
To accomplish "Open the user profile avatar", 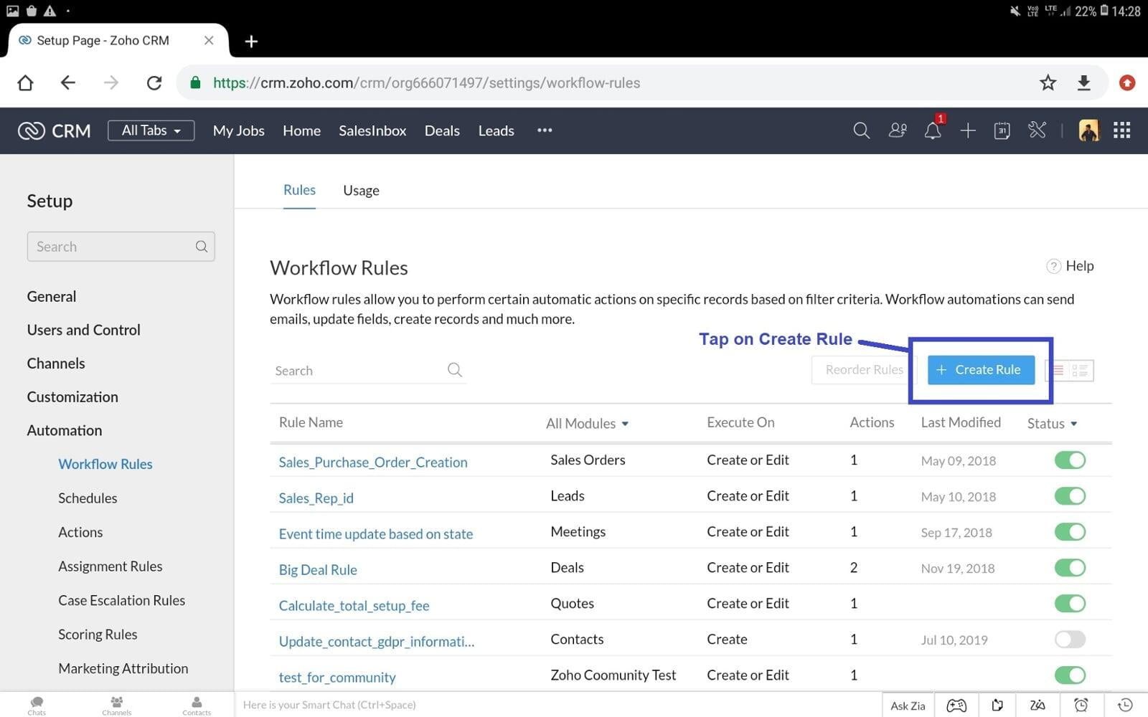I will tap(1088, 130).
